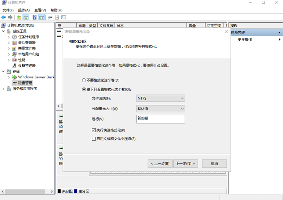Click the 设备管理器 icon
The height and width of the screenshot is (200, 283).
(14, 66)
